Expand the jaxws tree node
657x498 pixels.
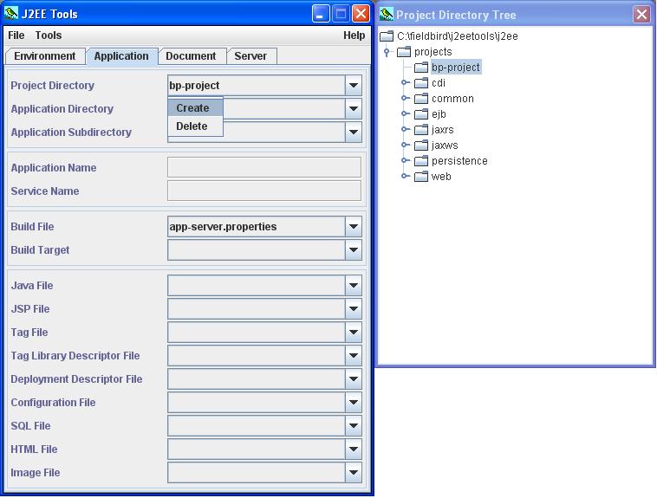coord(405,146)
